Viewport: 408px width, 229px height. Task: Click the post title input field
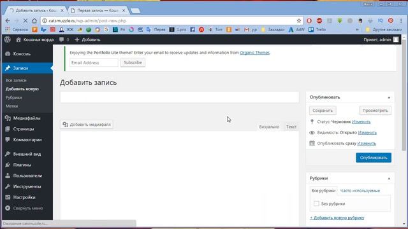coord(180,97)
